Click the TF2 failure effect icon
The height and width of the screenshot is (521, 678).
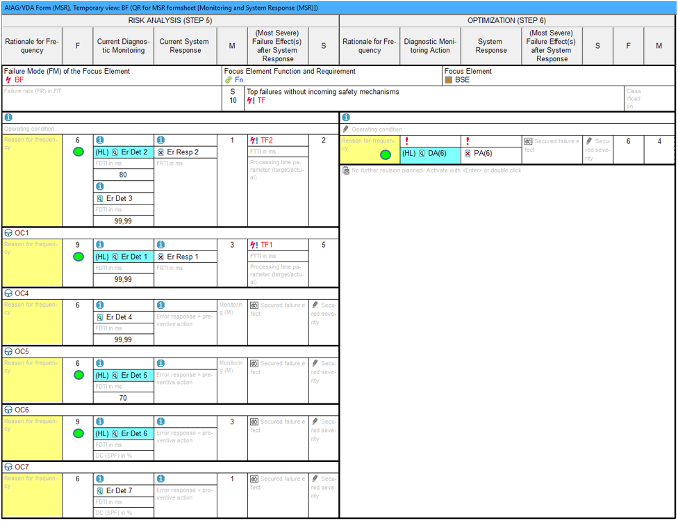click(x=254, y=141)
